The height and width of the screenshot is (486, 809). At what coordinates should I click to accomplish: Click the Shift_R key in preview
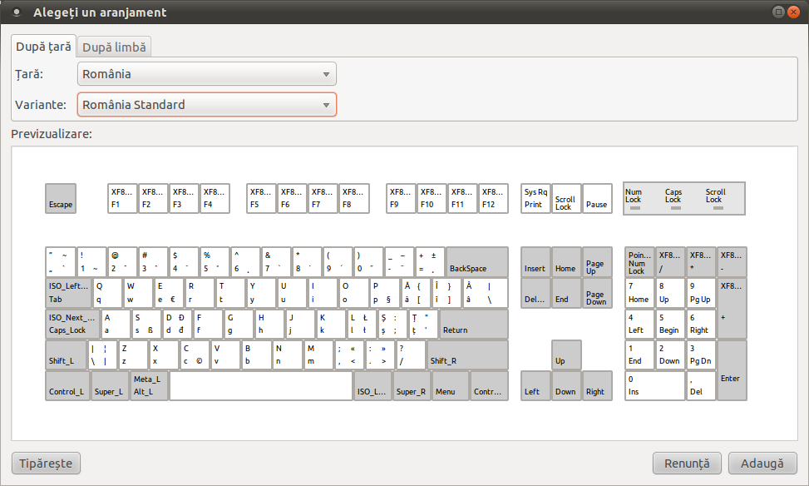click(x=468, y=355)
